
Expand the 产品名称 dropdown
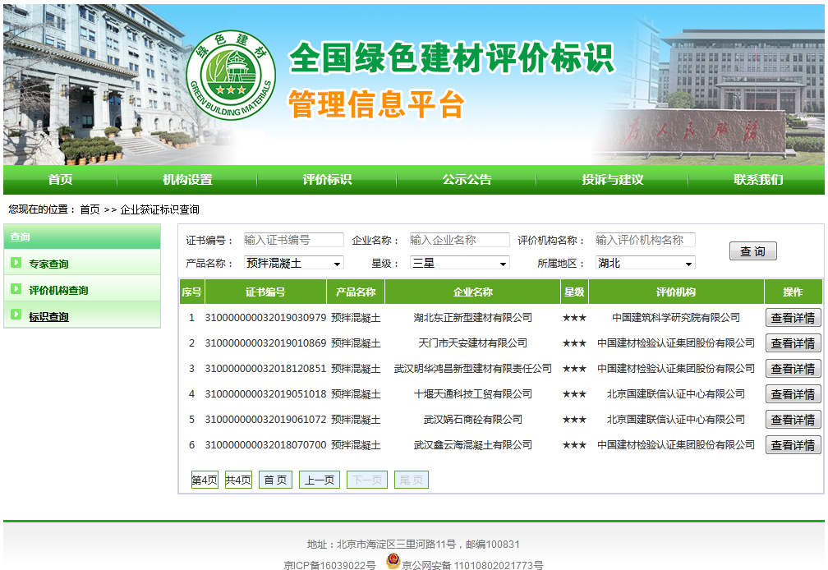[294, 263]
